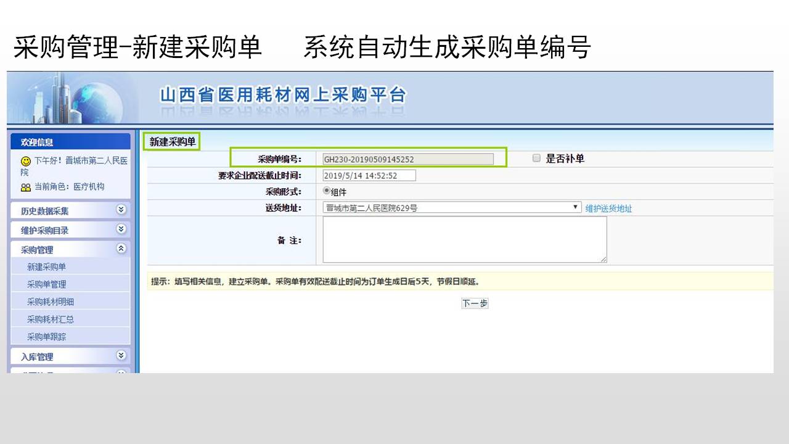Click the 采购单编号 number field
Image resolution: width=789 pixels, height=444 pixels.
click(x=407, y=159)
